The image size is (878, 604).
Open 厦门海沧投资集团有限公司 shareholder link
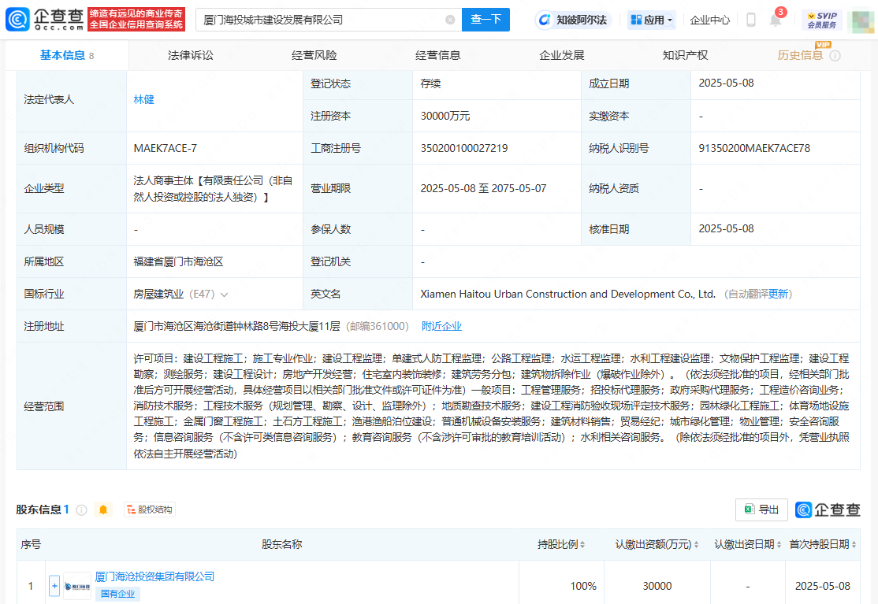click(154, 576)
